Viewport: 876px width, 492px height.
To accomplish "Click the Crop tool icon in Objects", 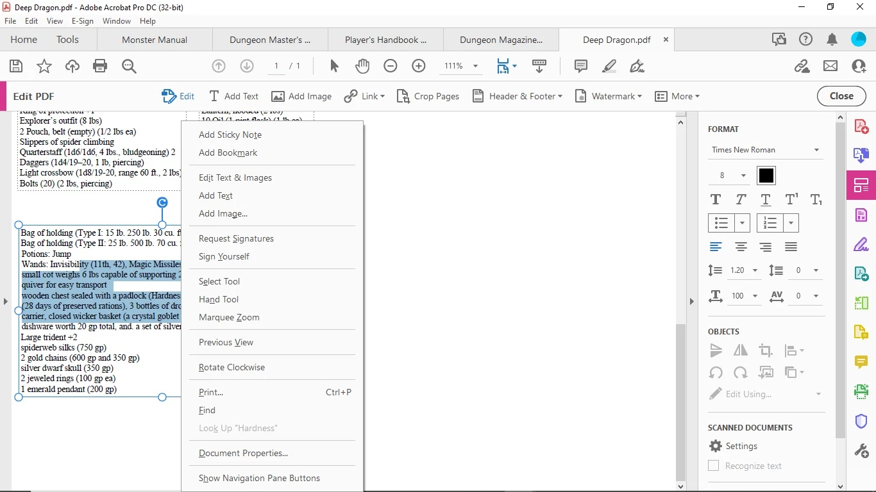I will tap(765, 350).
